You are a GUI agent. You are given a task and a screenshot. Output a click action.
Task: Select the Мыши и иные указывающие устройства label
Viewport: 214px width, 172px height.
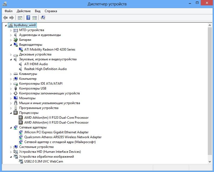50,103
